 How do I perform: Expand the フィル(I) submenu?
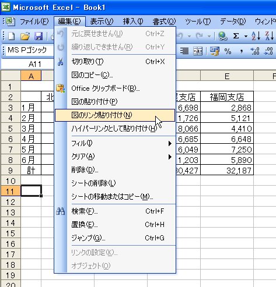[115, 143]
